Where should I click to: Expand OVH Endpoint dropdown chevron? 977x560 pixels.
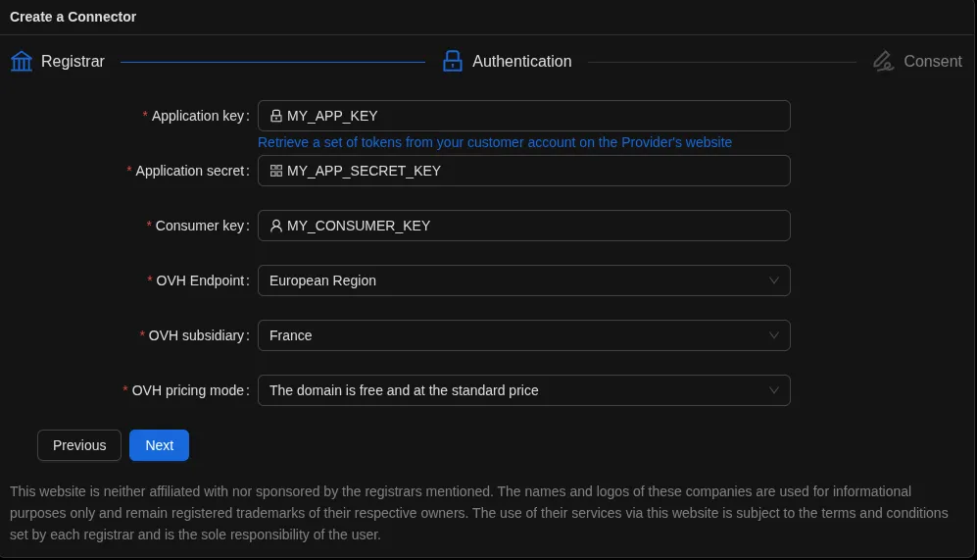[x=774, y=280]
